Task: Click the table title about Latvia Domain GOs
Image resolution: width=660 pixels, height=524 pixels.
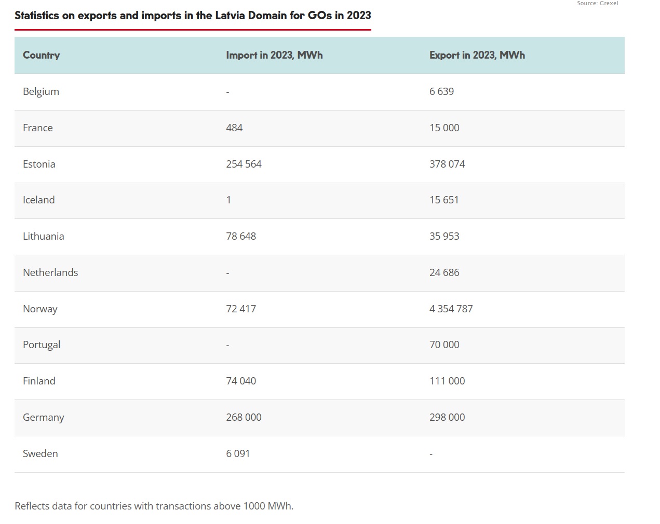Action: click(x=193, y=15)
